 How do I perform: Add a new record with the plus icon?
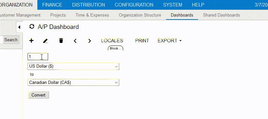point(32,41)
